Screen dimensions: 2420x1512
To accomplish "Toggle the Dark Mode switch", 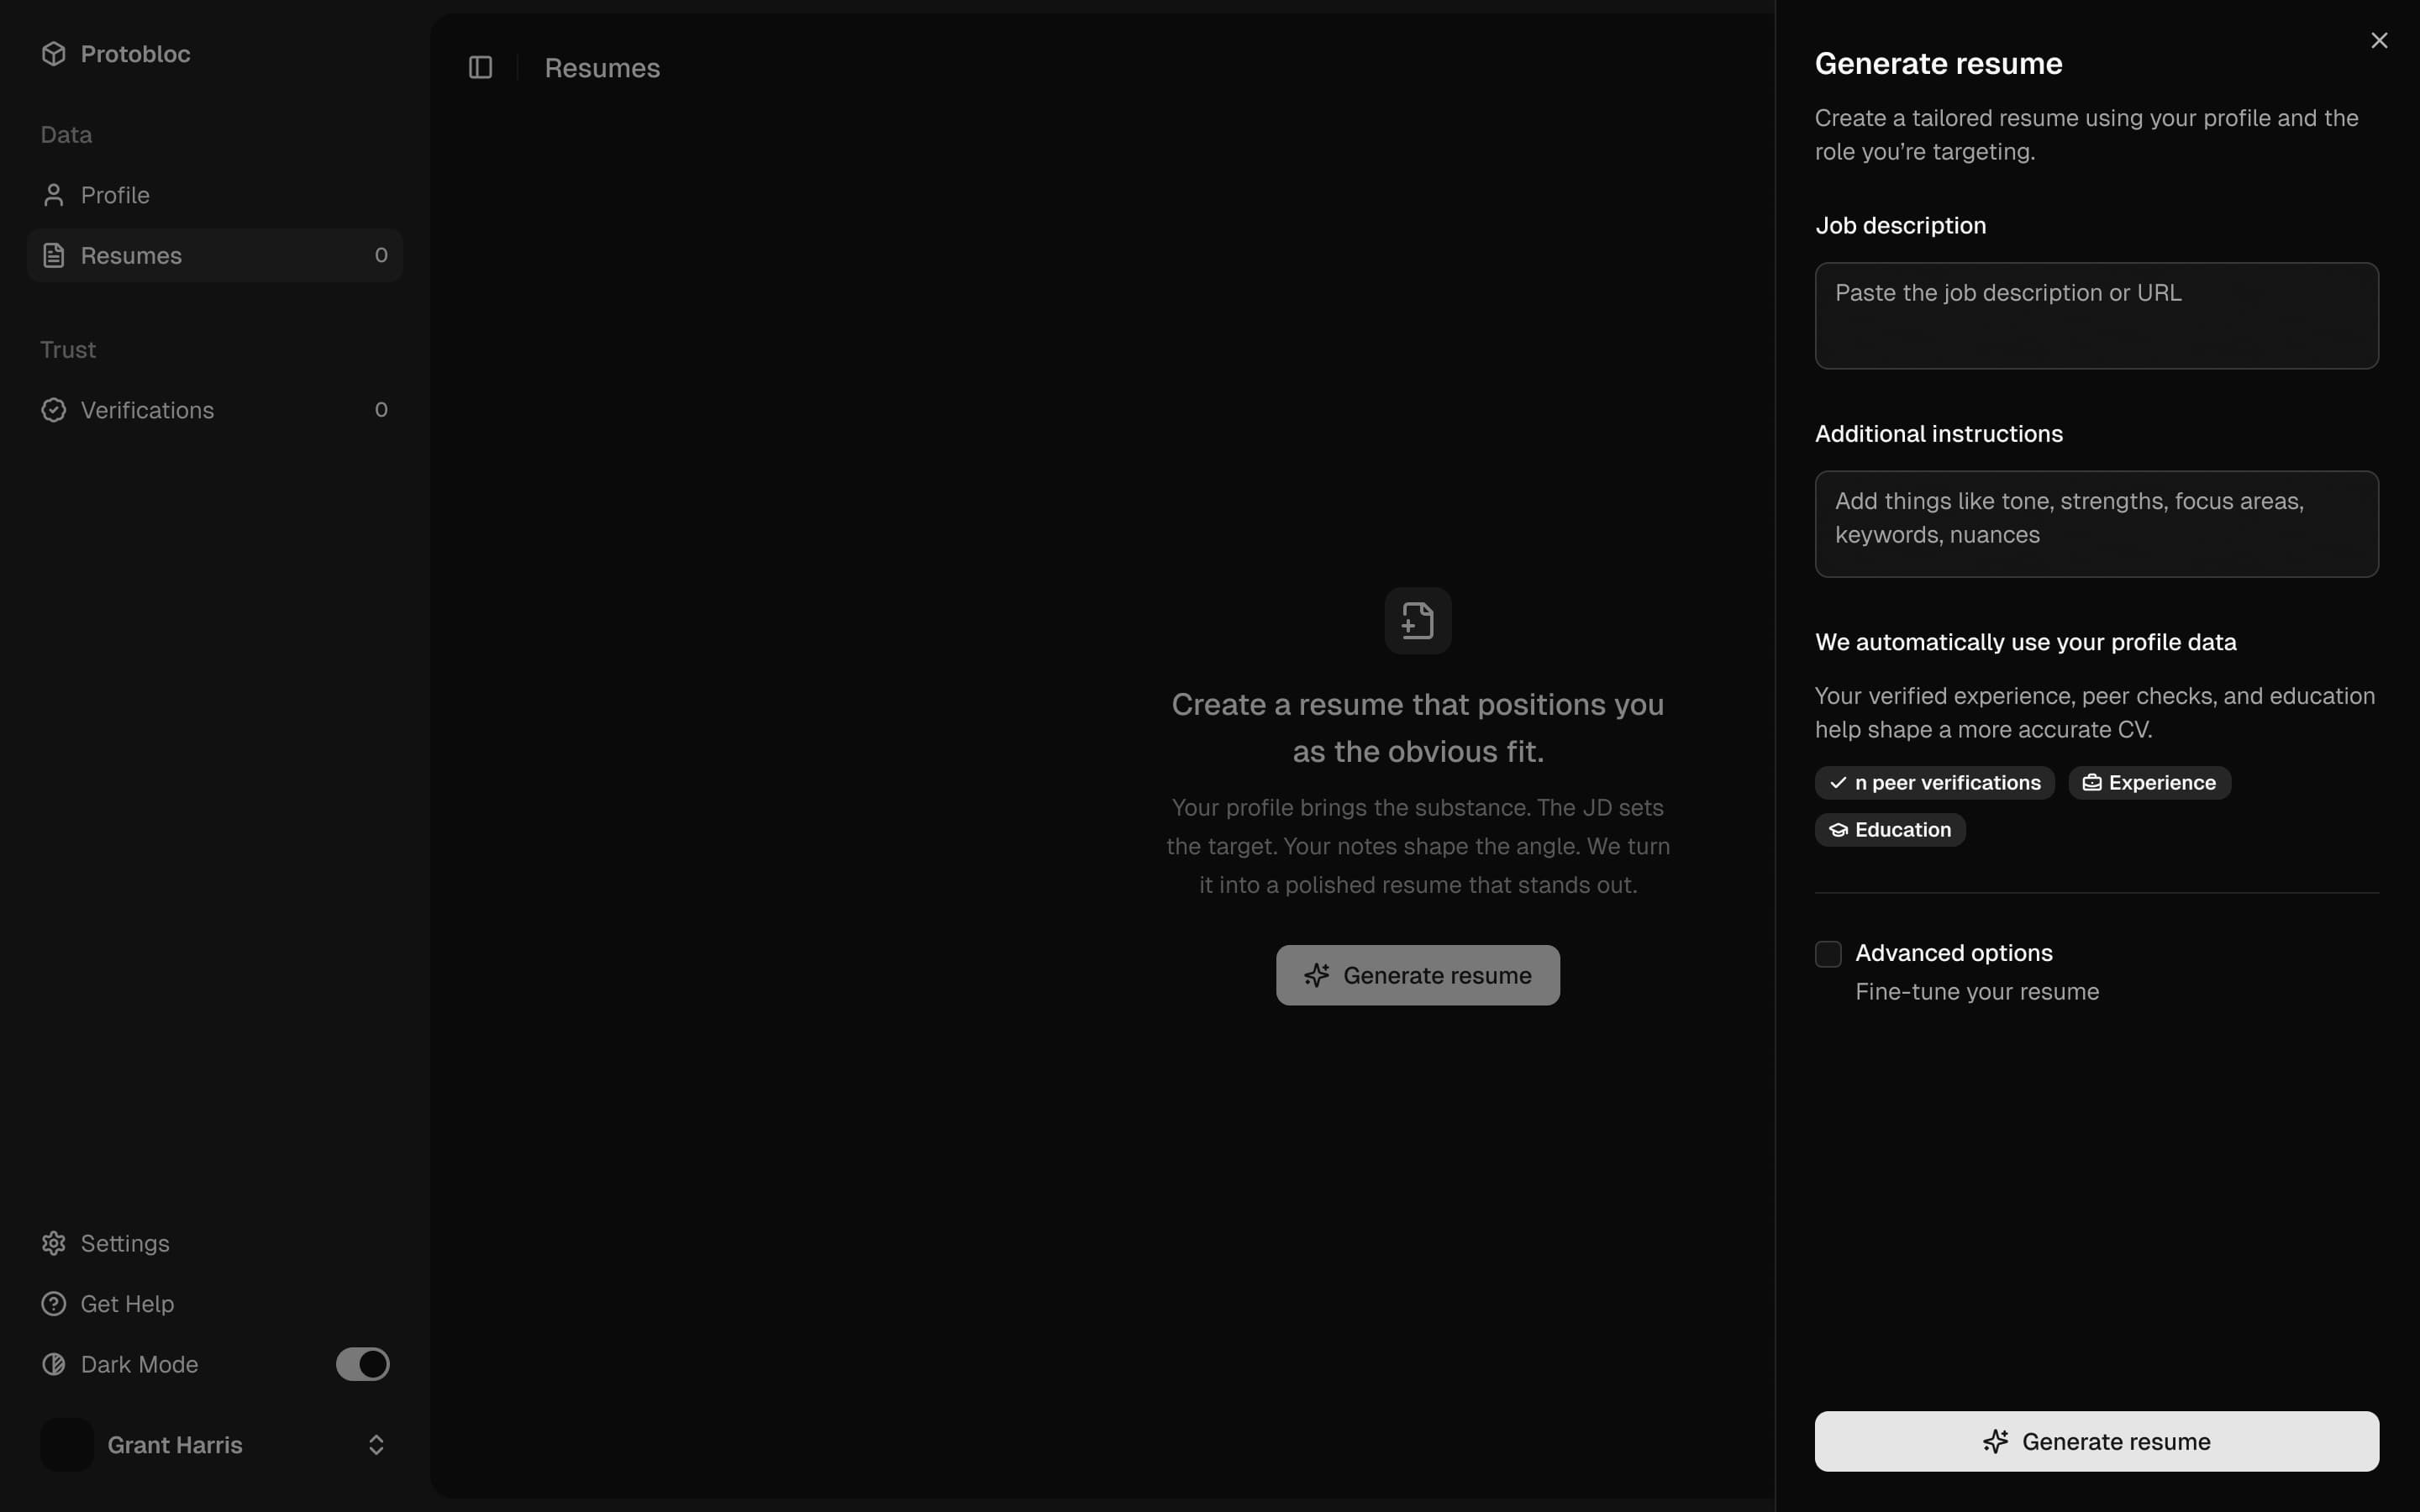I will pos(362,1364).
